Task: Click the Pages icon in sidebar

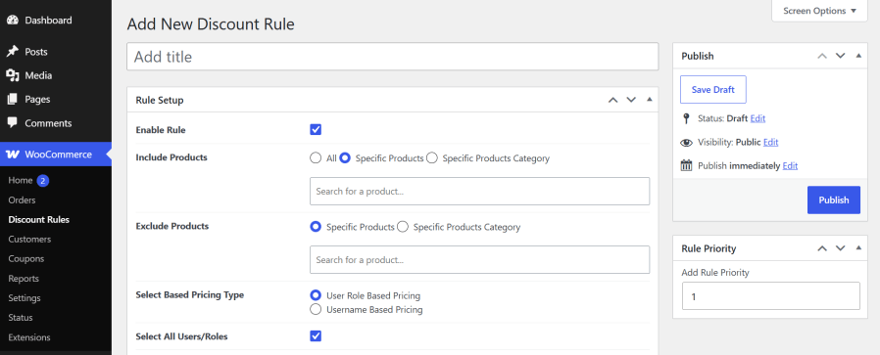Action: 13,99
